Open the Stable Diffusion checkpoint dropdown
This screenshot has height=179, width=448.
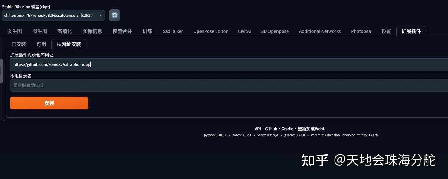pyautogui.click(x=52, y=15)
